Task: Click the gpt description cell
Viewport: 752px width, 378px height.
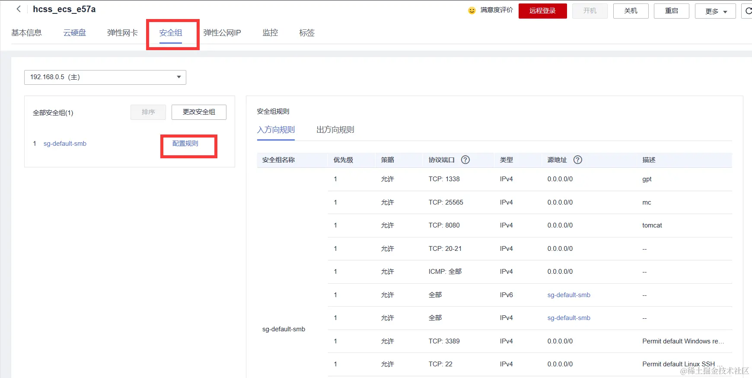Action: 647,179
